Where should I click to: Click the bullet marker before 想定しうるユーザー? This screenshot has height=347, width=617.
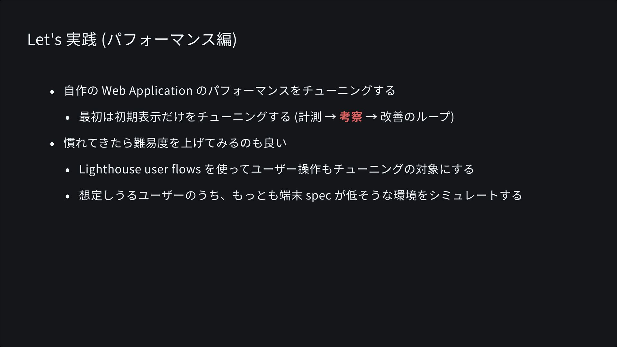[67, 197]
